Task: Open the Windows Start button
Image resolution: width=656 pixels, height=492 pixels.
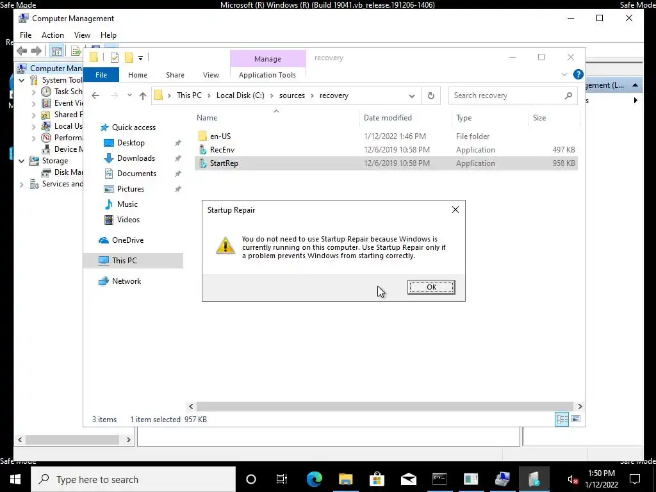Action: coord(15,479)
